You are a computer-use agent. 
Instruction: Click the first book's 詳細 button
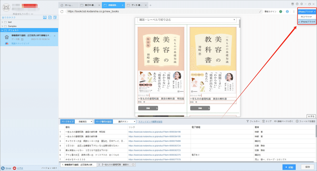click(148, 108)
